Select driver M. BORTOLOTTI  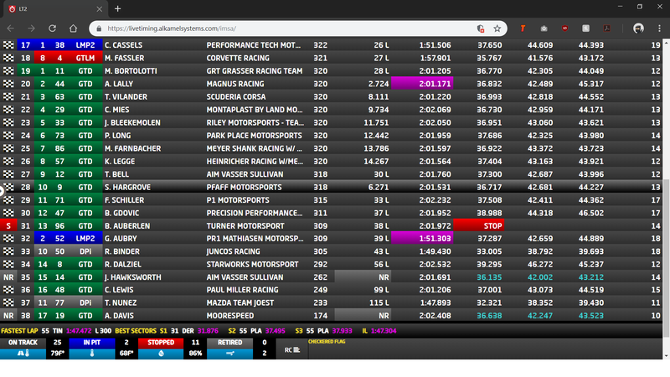click(x=131, y=71)
